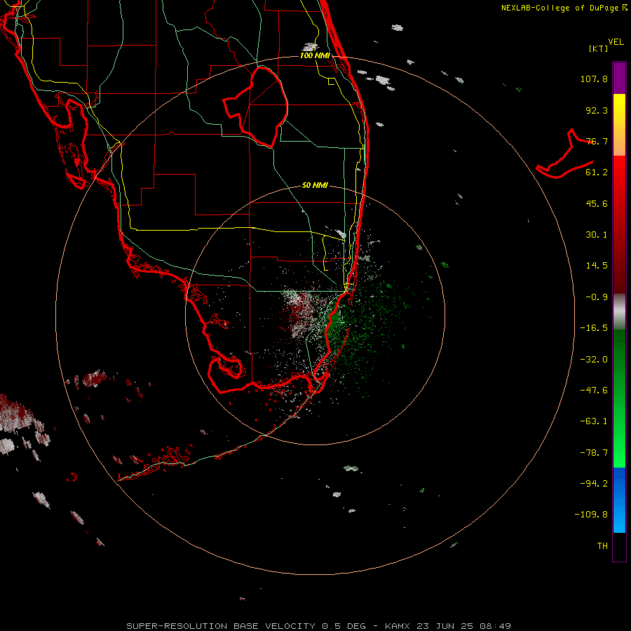Click the 107.8 velocity scale label
This screenshot has height=631, width=631.
coord(594,79)
